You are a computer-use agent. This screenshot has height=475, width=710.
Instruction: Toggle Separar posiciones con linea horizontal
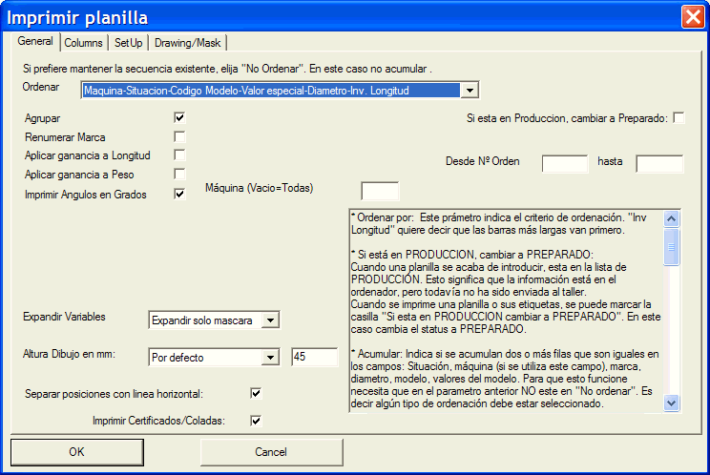click(255, 392)
